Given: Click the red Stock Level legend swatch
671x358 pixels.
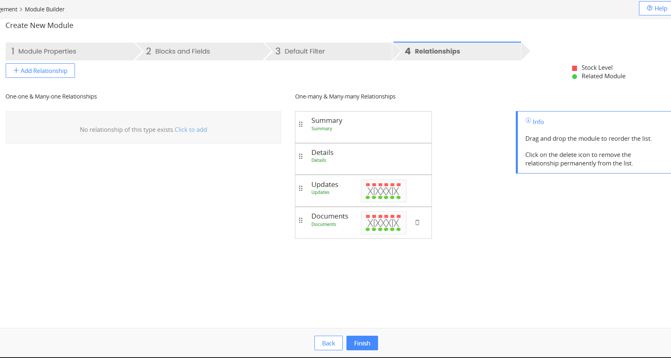Looking at the screenshot, I should click(574, 68).
